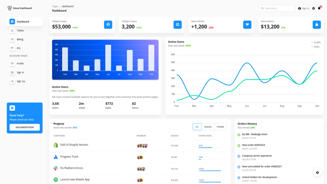Go to Billing in the sidebar
Screen dimensions: 327x184
point(25,39)
